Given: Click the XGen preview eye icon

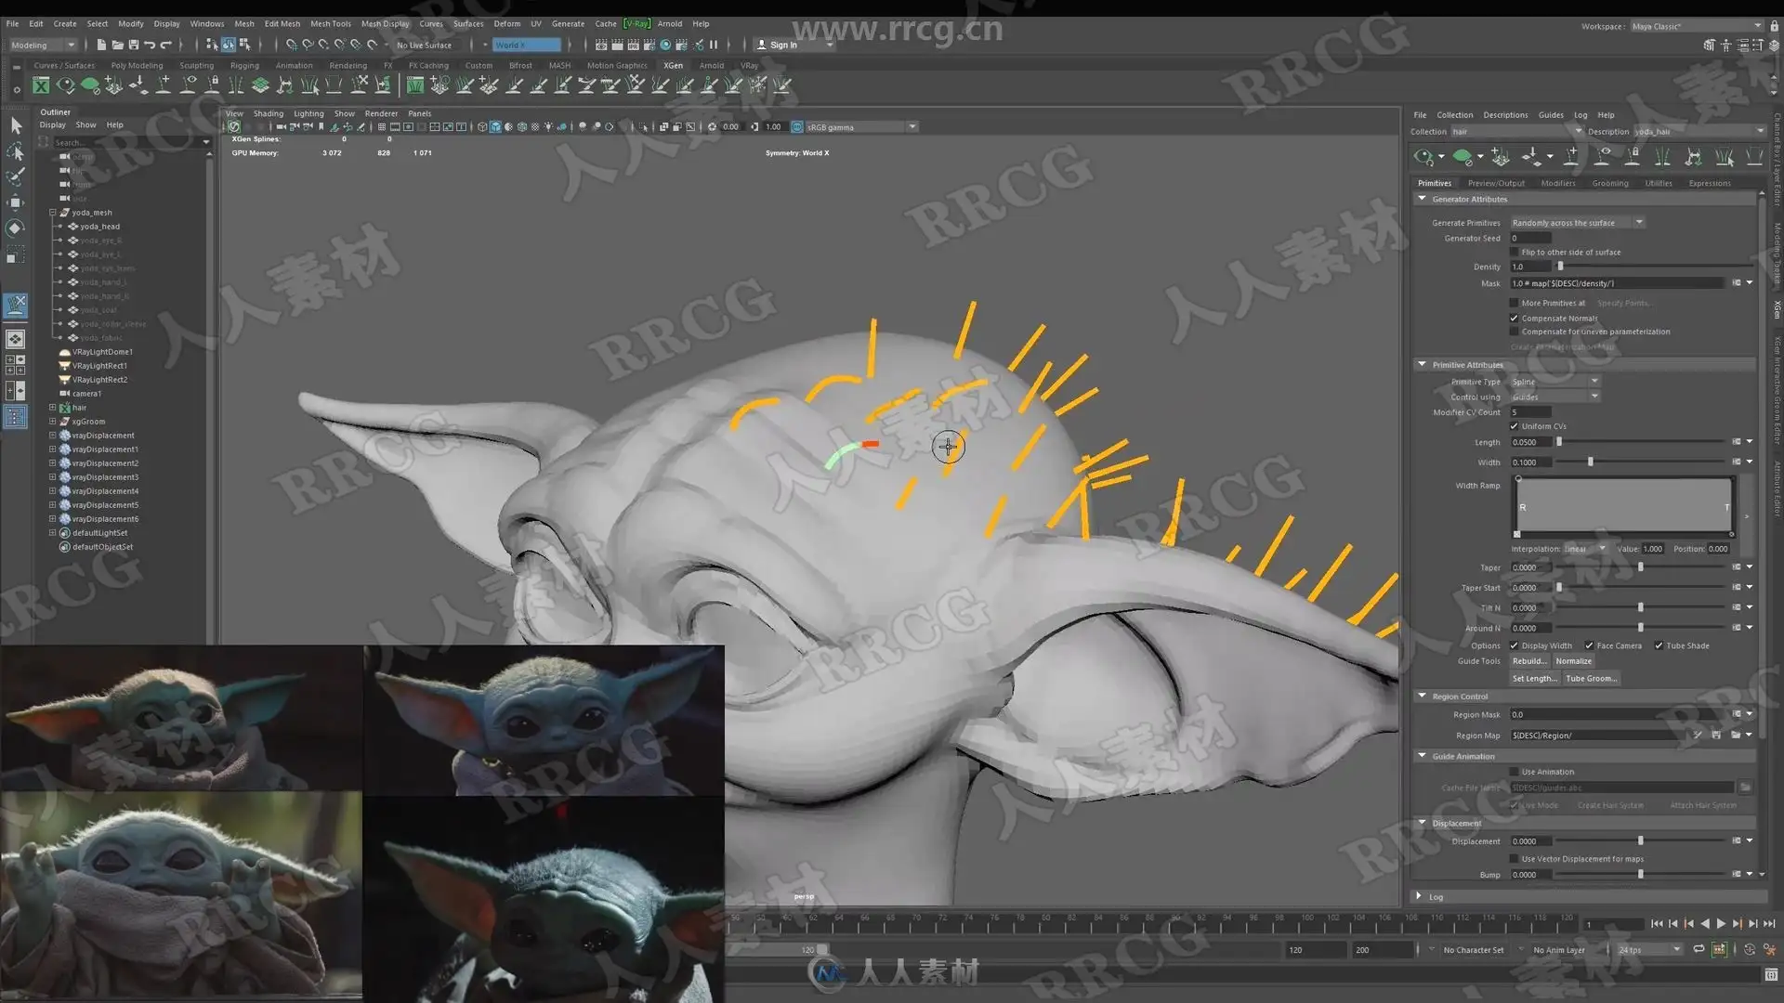Looking at the screenshot, I should tap(1423, 157).
